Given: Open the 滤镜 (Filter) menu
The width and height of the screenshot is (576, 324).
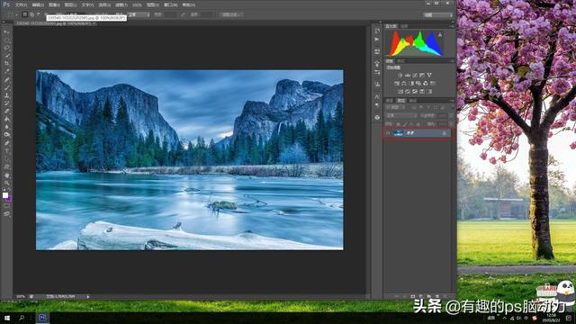Looking at the screenshot, I should 121,4.
